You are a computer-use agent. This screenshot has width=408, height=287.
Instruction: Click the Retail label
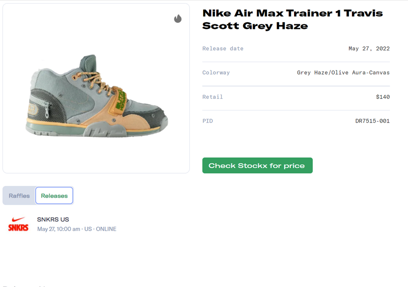coord(213,97)
